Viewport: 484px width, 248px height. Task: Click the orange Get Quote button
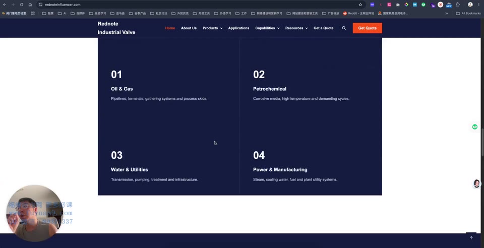pos(368,28)
